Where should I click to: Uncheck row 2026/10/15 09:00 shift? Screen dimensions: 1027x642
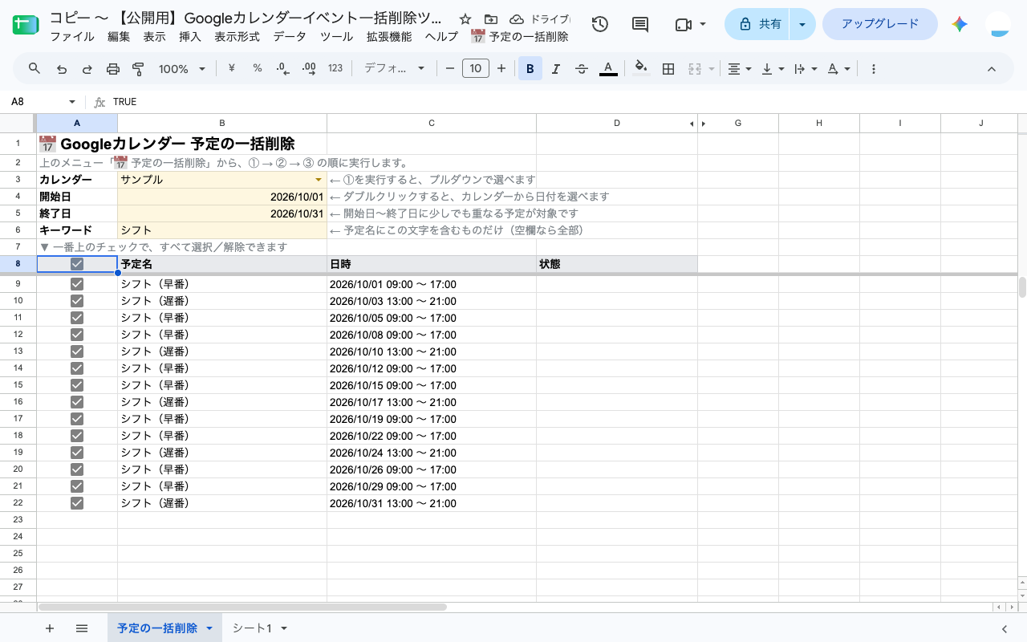(x=77, y=385)
